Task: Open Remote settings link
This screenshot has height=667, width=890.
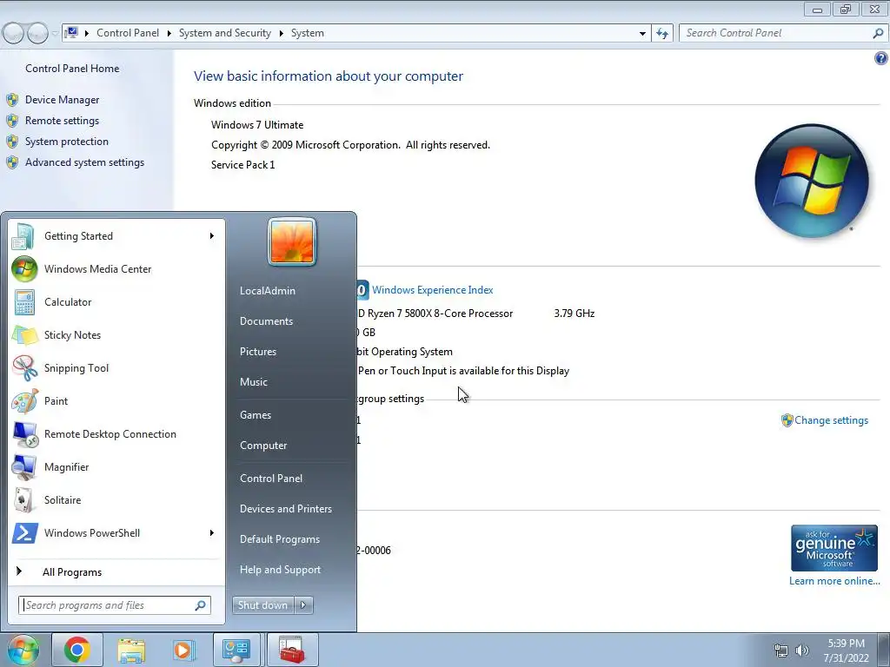Action: tap(62, 121)
